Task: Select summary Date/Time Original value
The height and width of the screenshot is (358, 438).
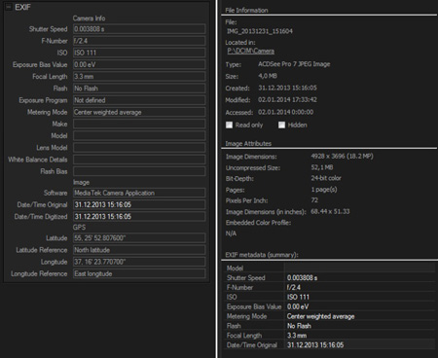Action: [x=315, y=345]
